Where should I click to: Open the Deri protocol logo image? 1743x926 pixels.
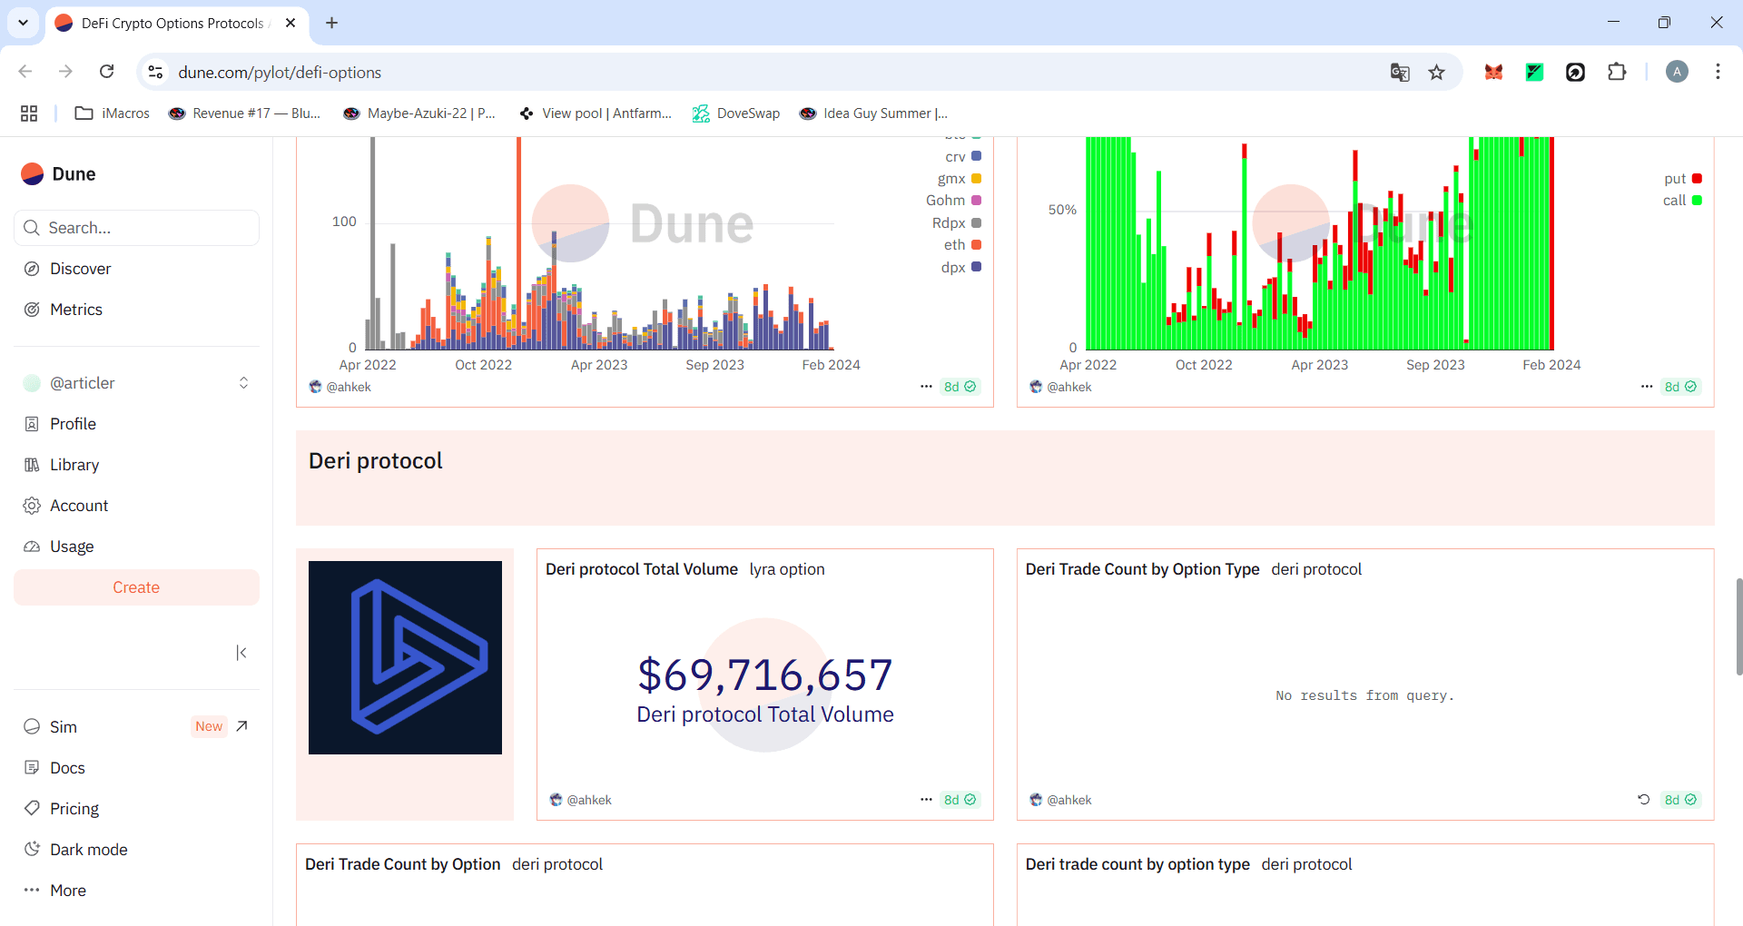(405, 657)
